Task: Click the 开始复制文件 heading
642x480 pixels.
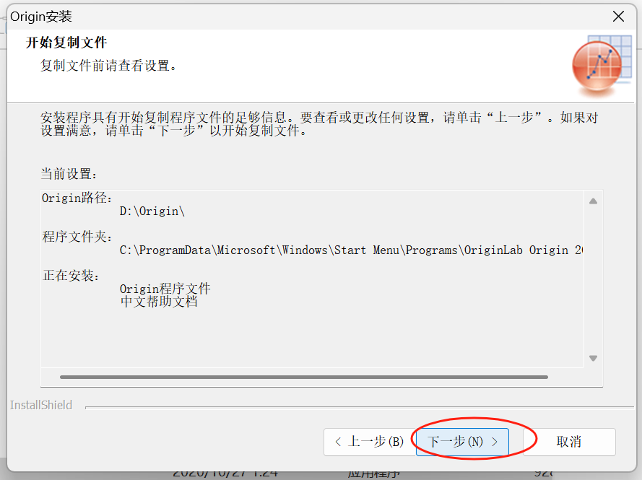Action: click(66, 43)
